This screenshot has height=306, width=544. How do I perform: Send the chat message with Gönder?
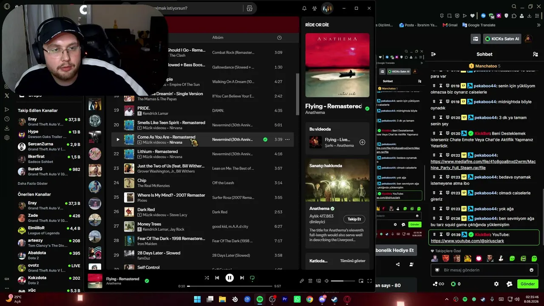527,284
